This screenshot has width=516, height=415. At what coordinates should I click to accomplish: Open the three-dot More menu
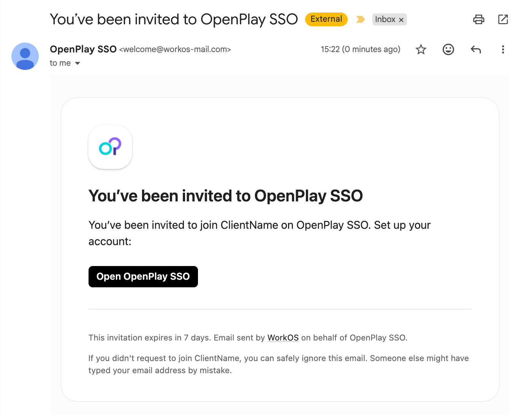click(x=503, y=49)
